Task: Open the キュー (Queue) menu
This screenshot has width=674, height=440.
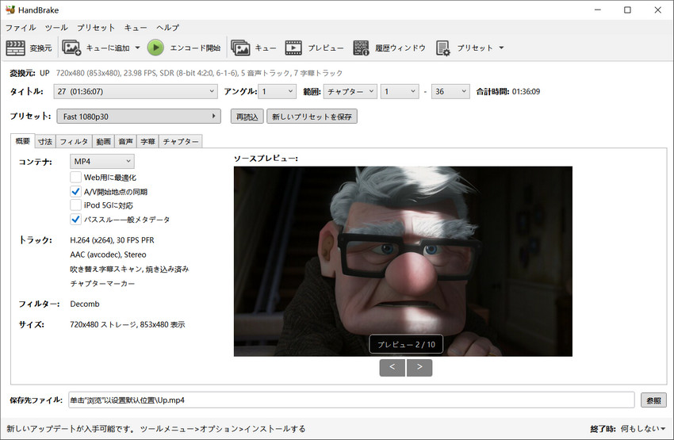Action: tap(136, 28)
